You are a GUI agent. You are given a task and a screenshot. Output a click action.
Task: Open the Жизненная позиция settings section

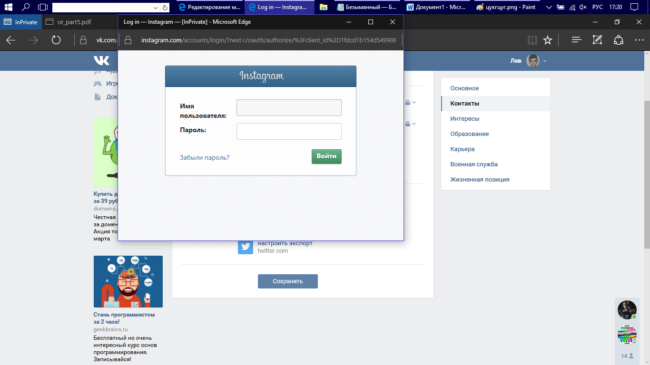[x=495, y=180]
